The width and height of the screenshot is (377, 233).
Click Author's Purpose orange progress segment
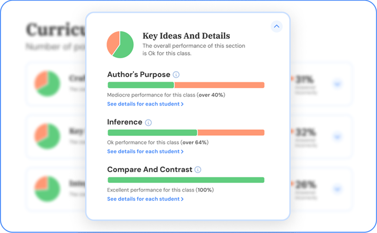point(219,85)
